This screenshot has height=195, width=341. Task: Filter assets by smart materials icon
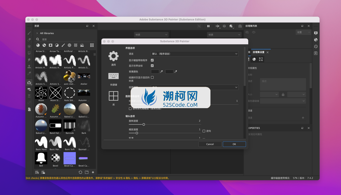pos(44,45)
